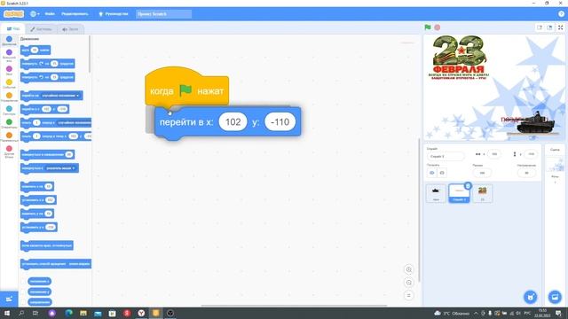Open the language globe dropdown
The height and width of the screenshot is (319, 568).
(x=35, y=14)
